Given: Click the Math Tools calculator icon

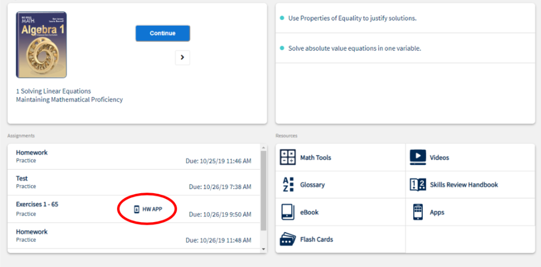Looking at the screenshot, I should (288, 157).
